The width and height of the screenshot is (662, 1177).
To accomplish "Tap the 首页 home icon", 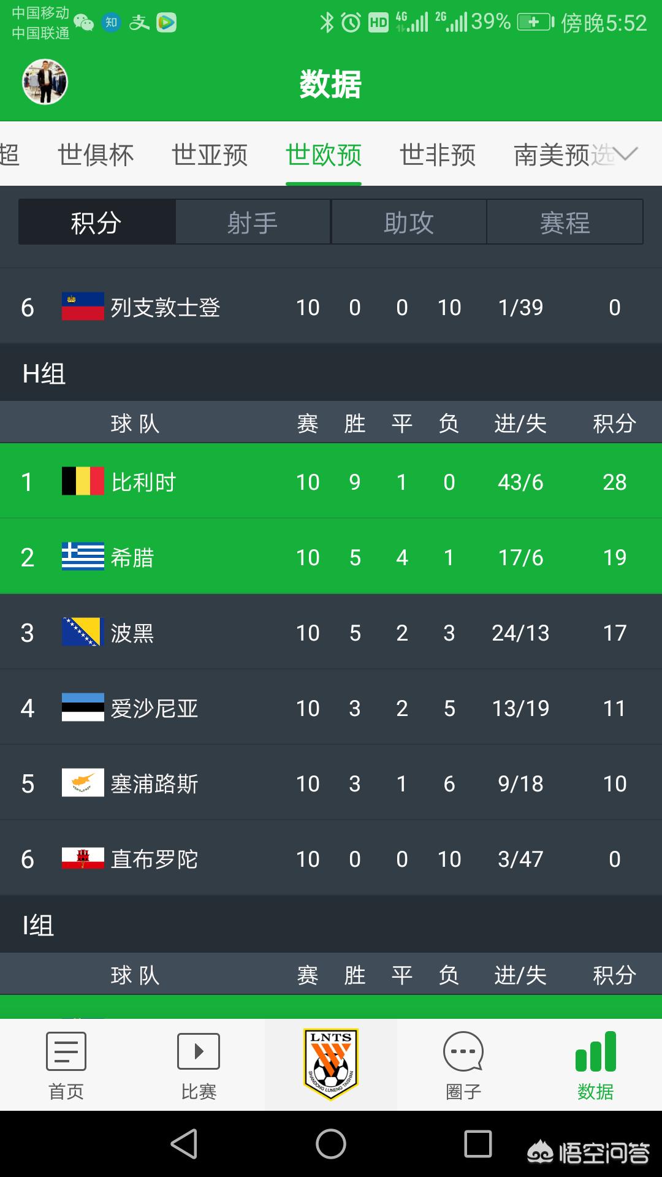I will click(66, 1051).
